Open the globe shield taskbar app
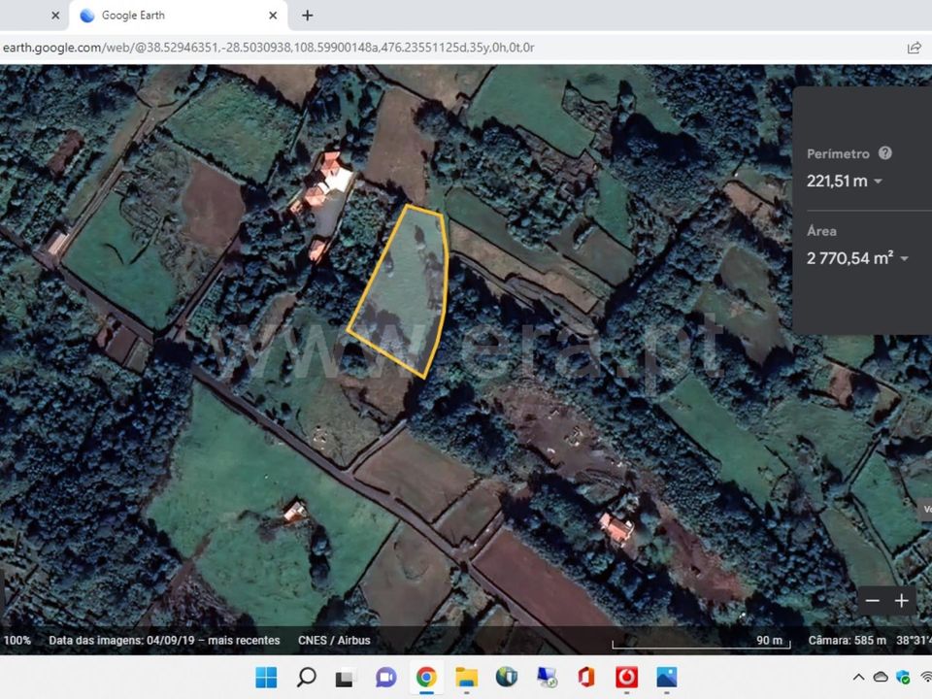Image resolution: width=932 pixels, height=699 pixels. coord(507,677)
